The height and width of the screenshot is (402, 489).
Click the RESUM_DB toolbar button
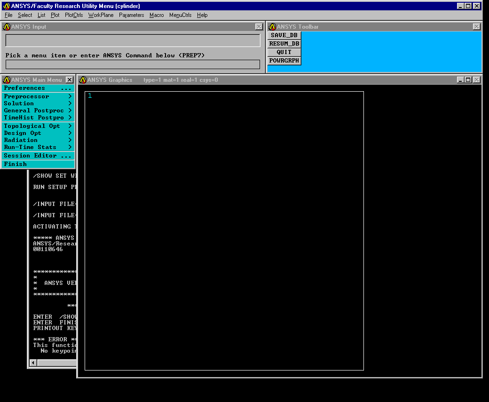[x=284, y=44]
